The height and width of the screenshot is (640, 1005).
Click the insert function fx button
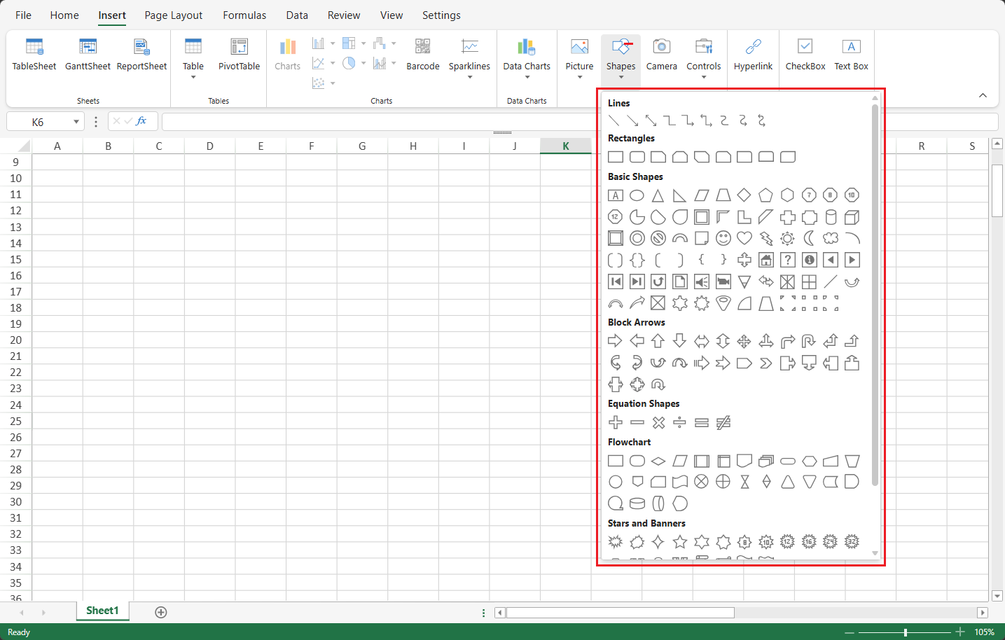[141, 121]
